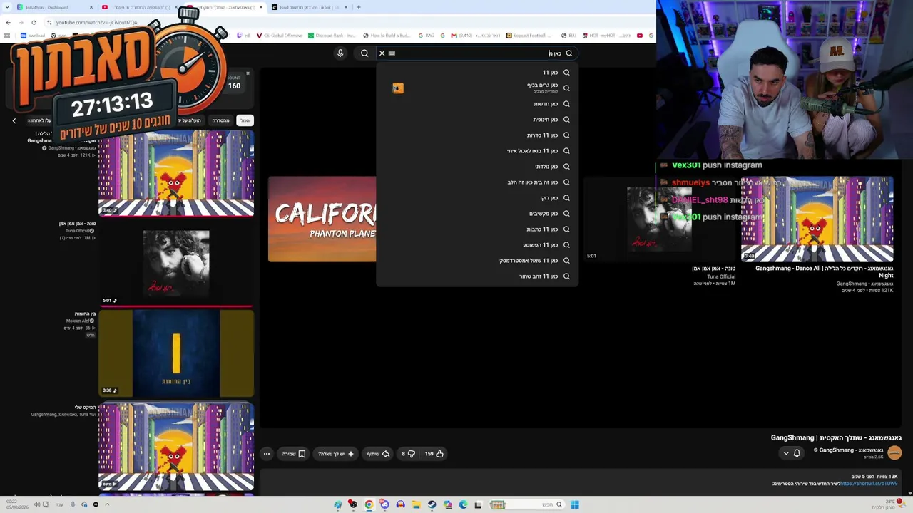The image size is (913, 513).
Task: Clear the search text with the X
Action: click(382, 53)
